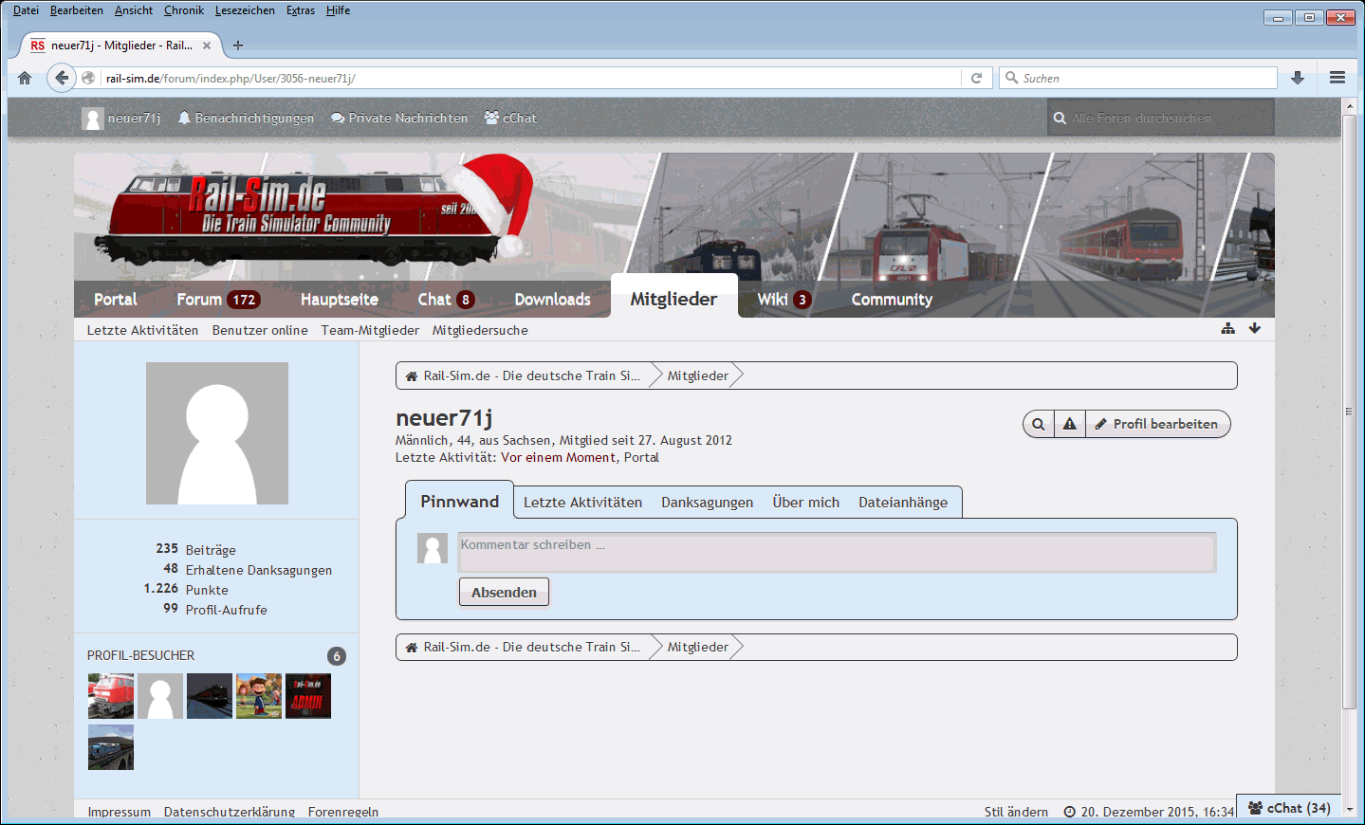Switch to the Pinnwand profile tab

(x=460, y=502)
